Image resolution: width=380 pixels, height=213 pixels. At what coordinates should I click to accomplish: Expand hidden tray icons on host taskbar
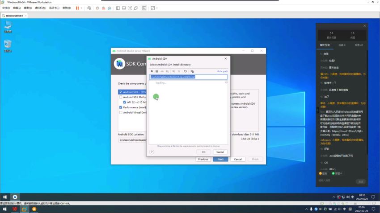pos(306,209)
